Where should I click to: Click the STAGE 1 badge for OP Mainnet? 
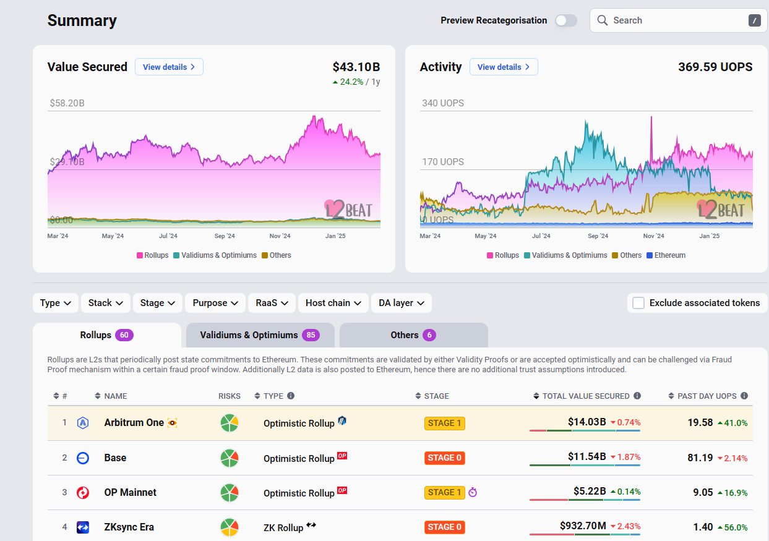point(444,493)
